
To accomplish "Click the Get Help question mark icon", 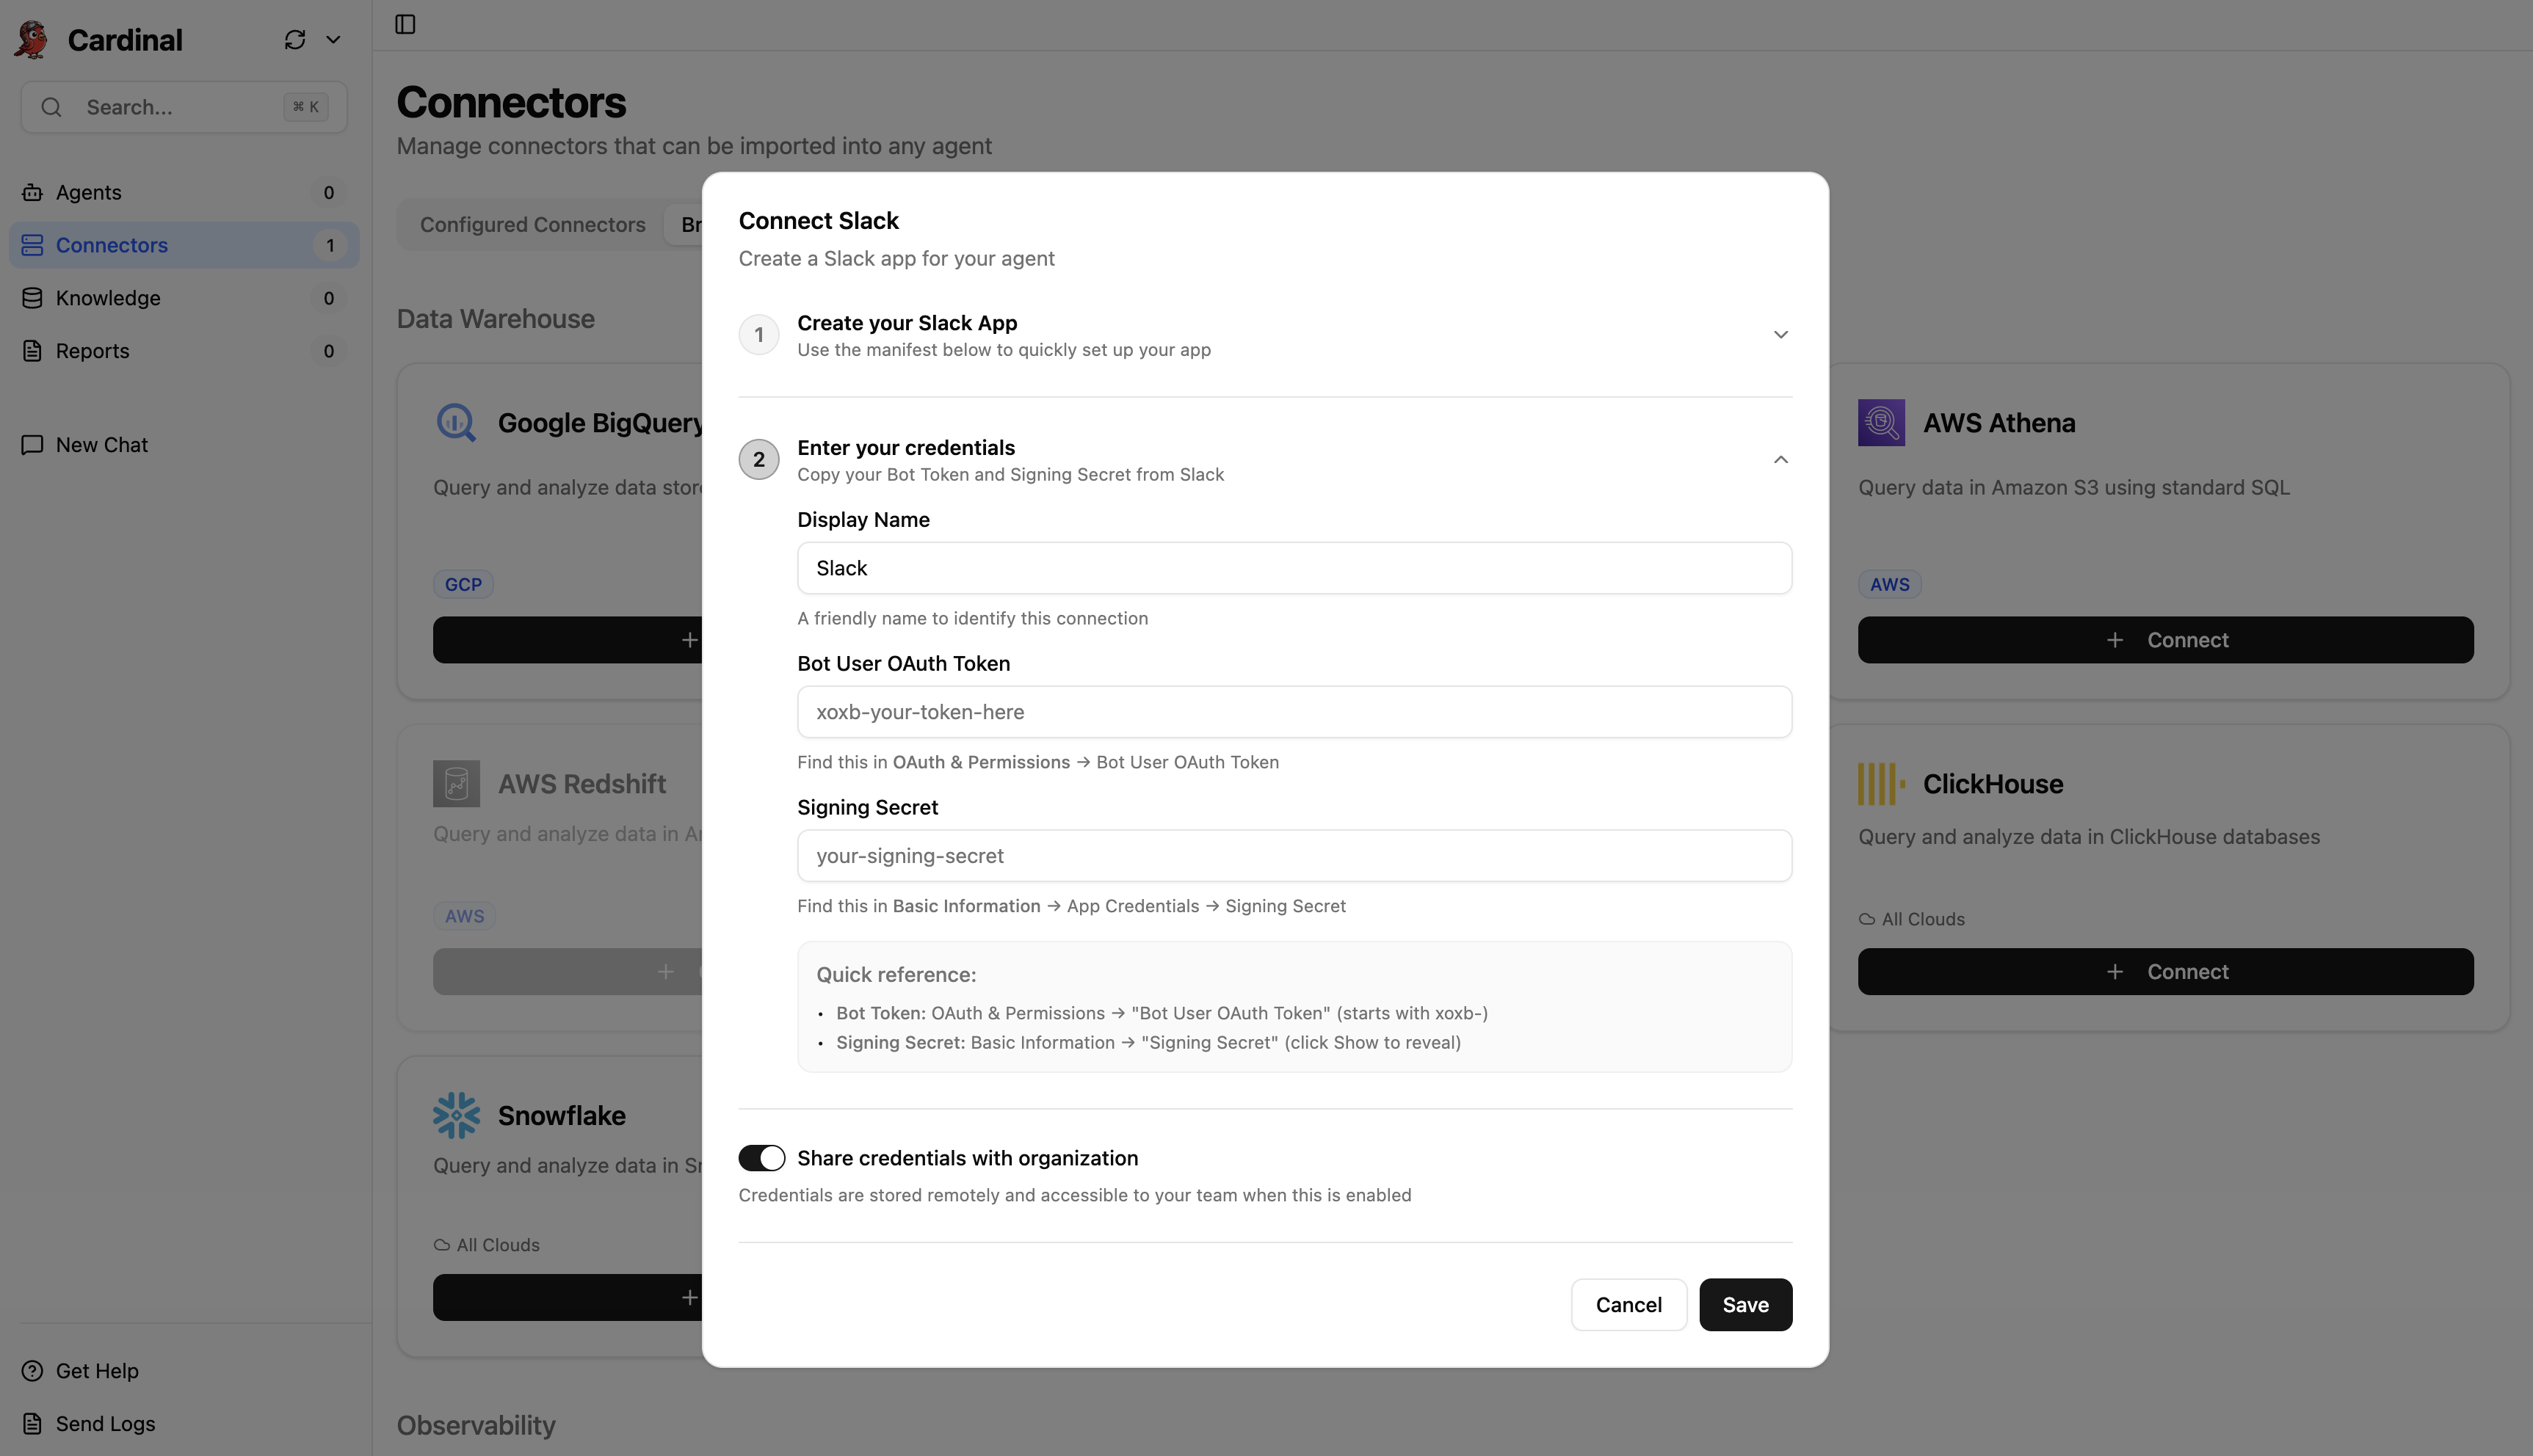I will point(31,1370).
